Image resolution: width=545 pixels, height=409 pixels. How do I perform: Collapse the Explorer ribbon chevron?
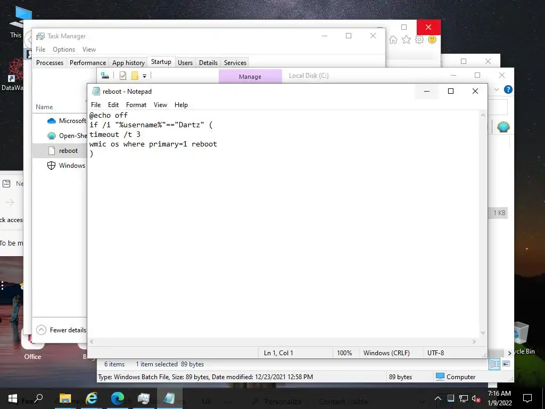click(x=497, y=89)
